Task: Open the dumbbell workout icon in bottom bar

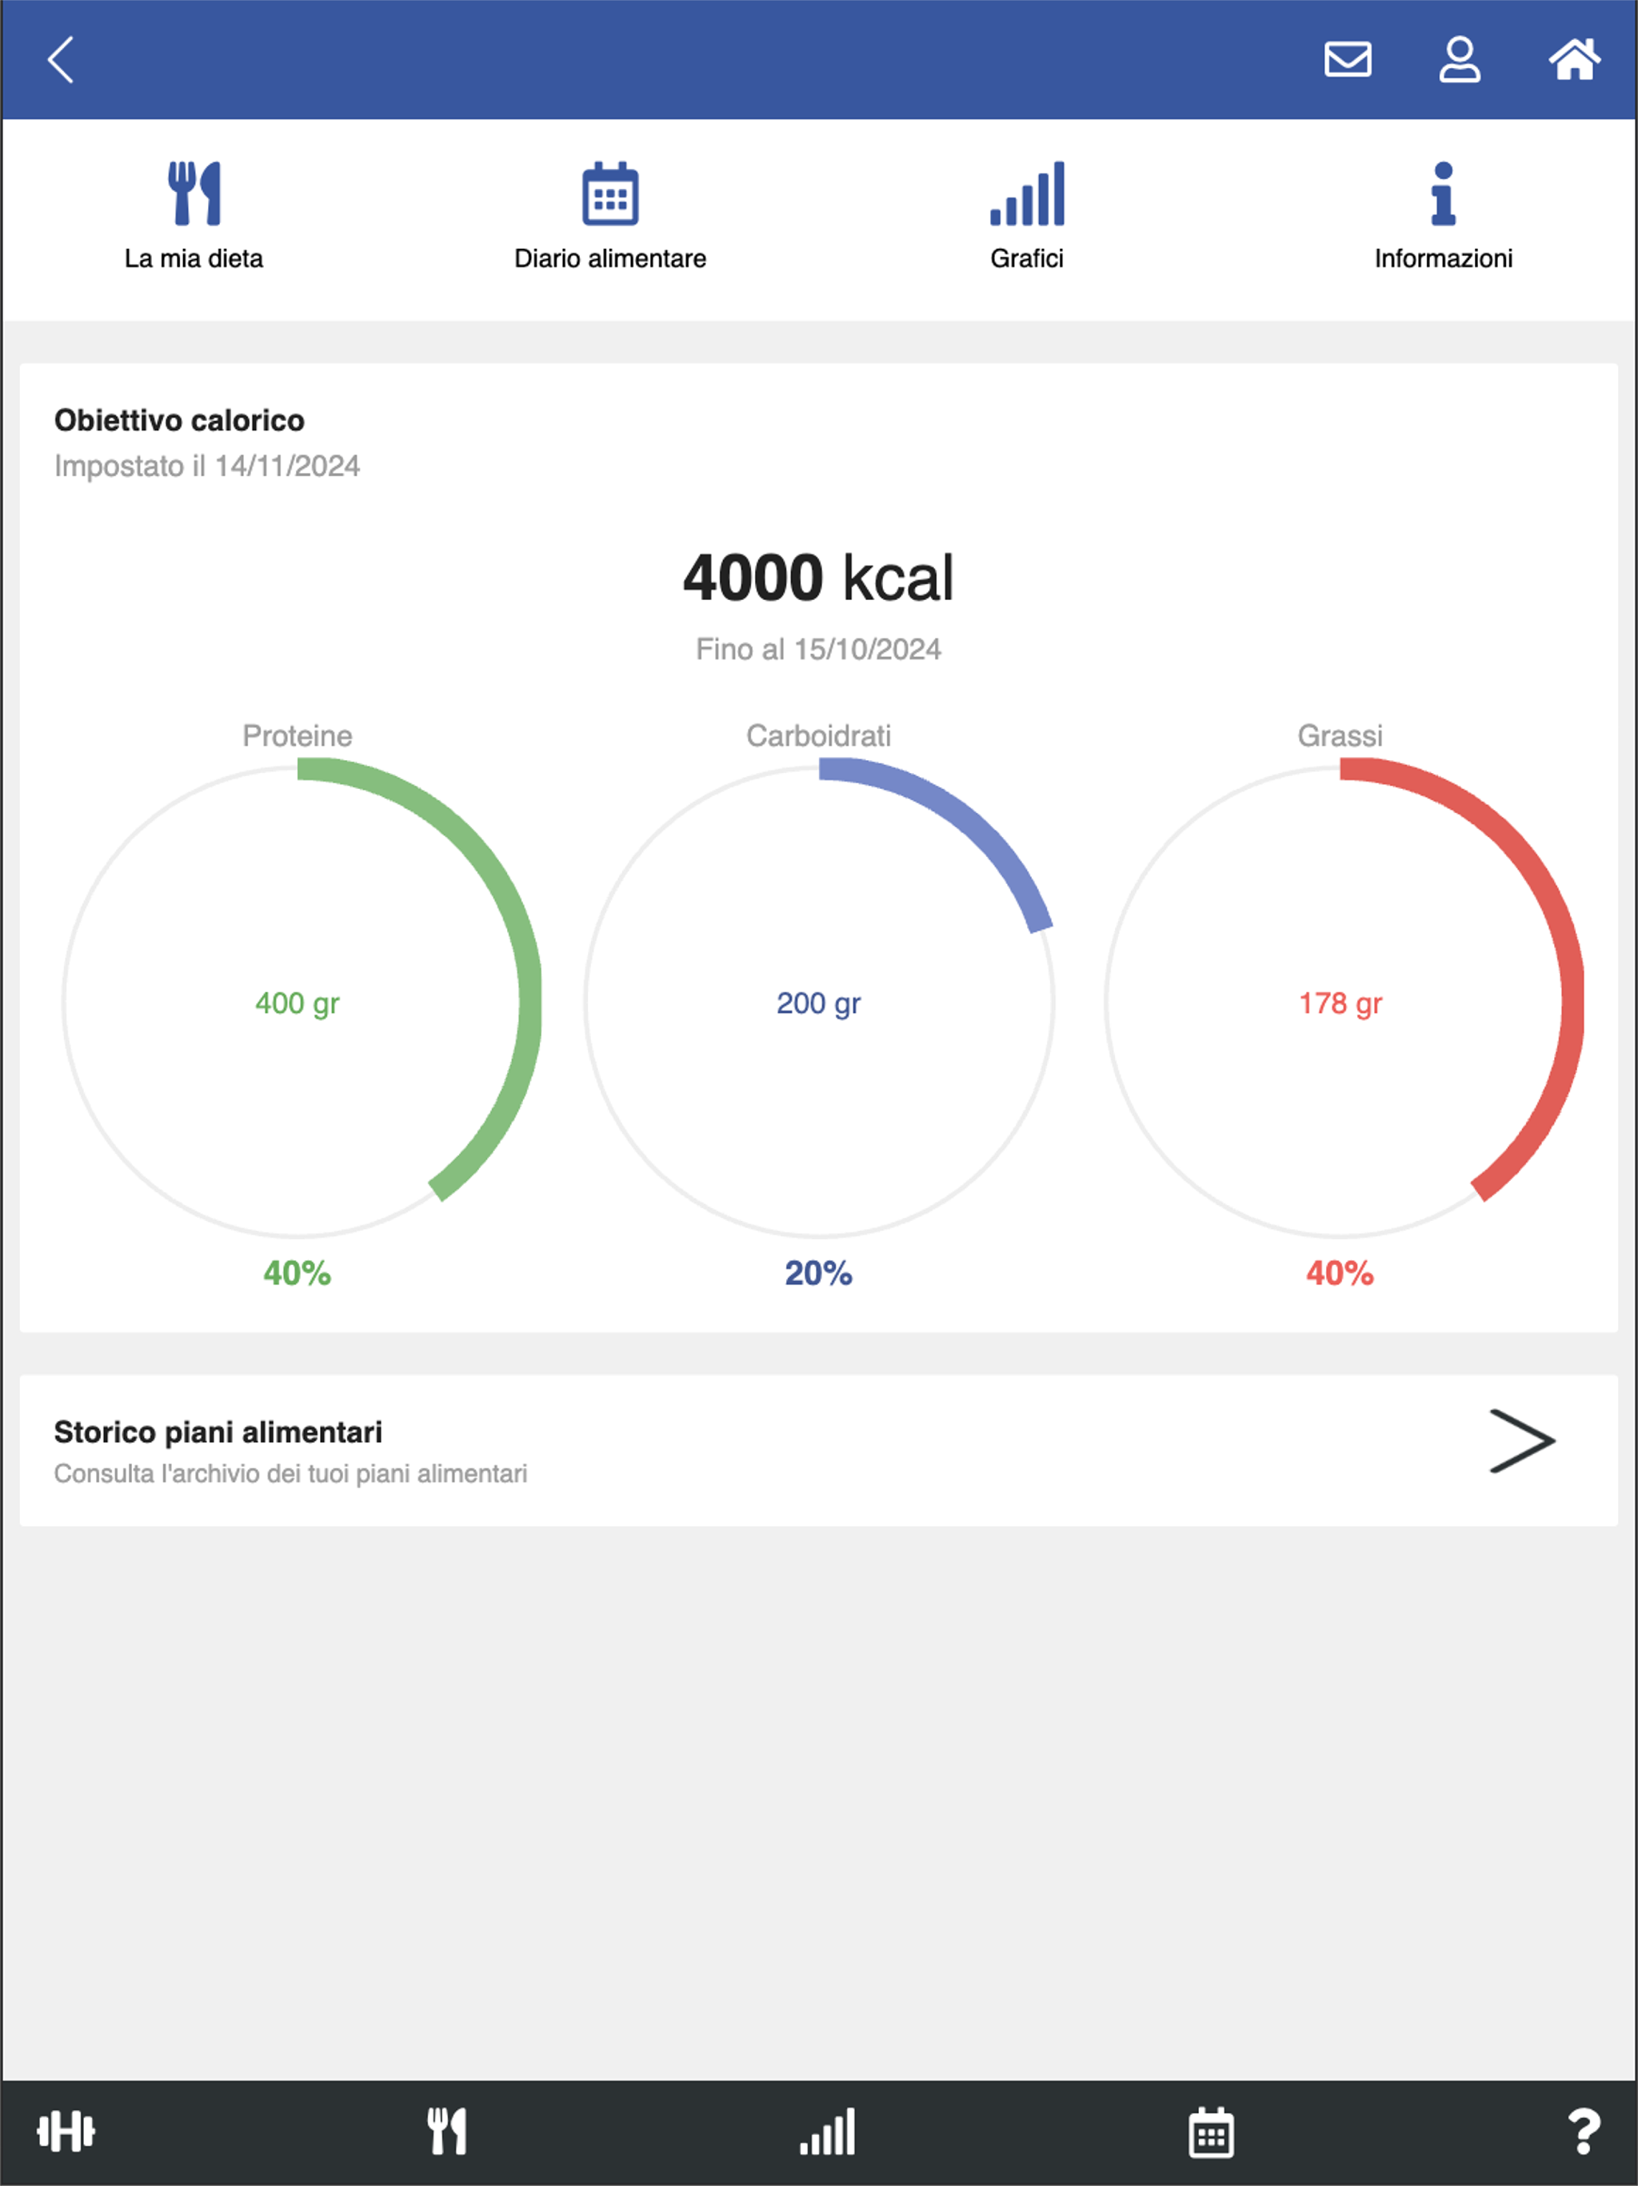Action: click(x=66, y=2132)
